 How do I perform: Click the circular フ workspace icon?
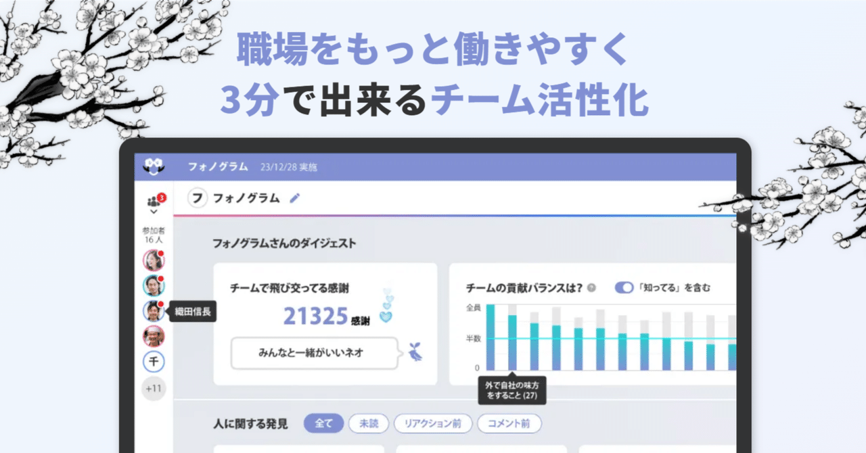(198, 198)
